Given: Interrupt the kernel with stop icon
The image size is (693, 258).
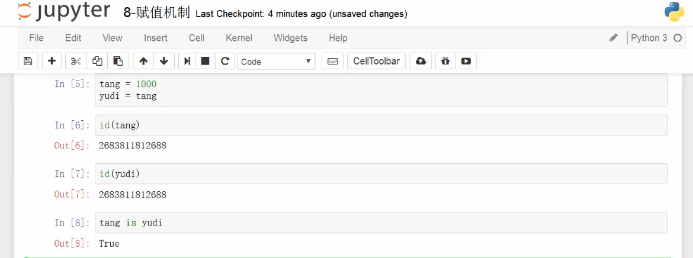Looking at the screenshot, I should tap(206, 61).
